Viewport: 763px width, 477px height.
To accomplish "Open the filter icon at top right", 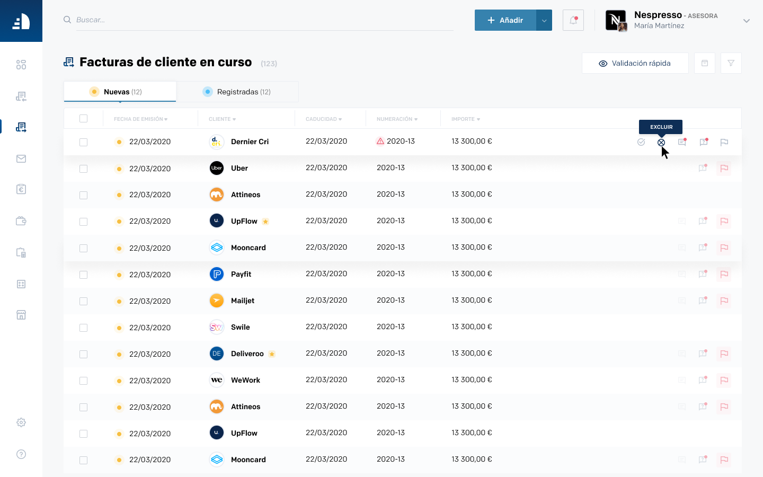I will [731, 63].
